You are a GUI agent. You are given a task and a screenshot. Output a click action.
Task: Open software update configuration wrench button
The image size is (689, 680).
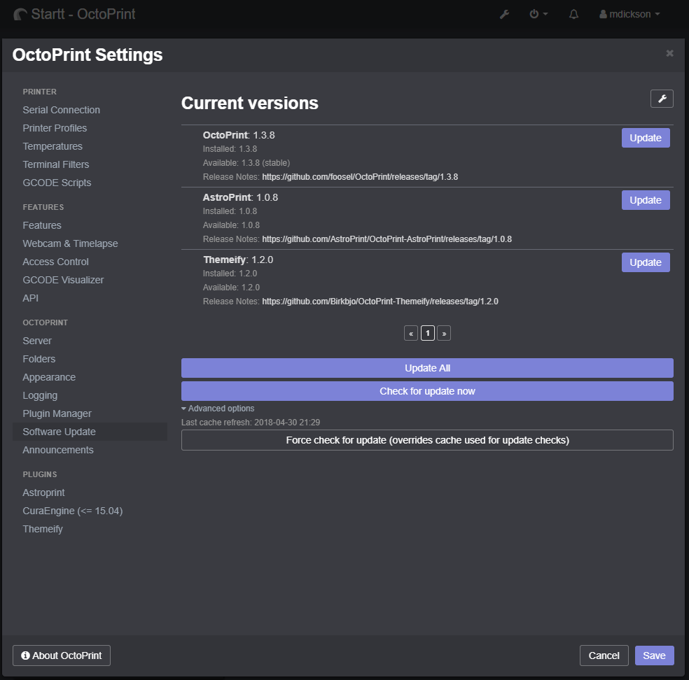662,99
